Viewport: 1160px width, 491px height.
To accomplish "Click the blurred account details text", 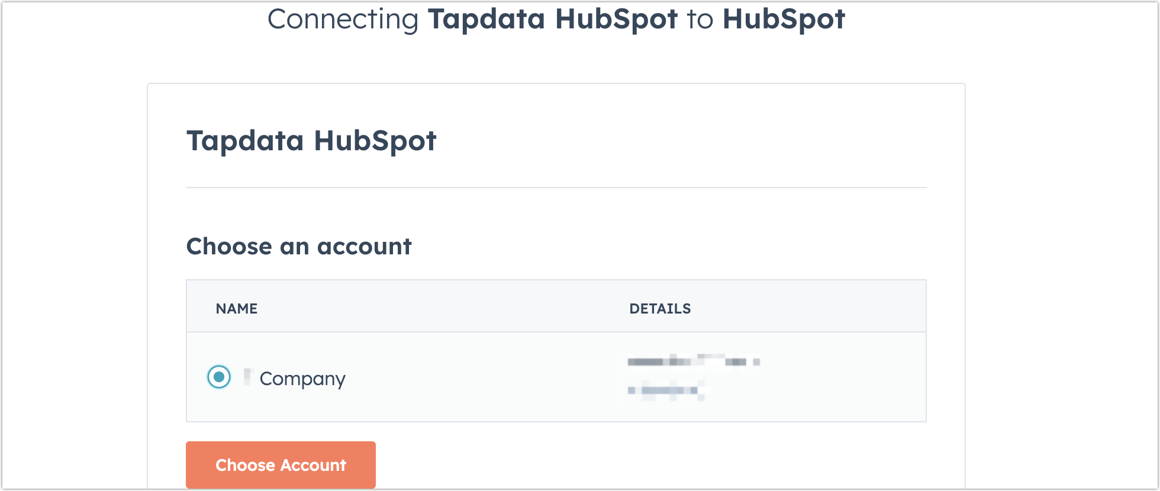I will (692, 361).
